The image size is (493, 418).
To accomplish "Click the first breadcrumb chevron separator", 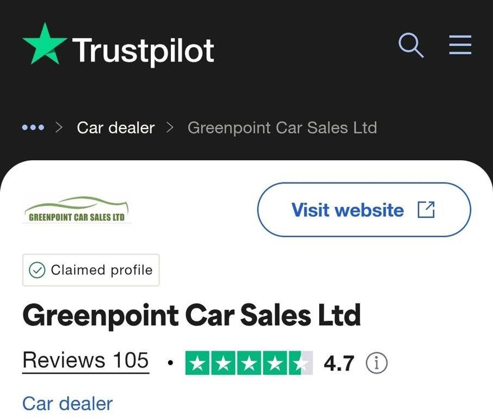I will (59, 128).
